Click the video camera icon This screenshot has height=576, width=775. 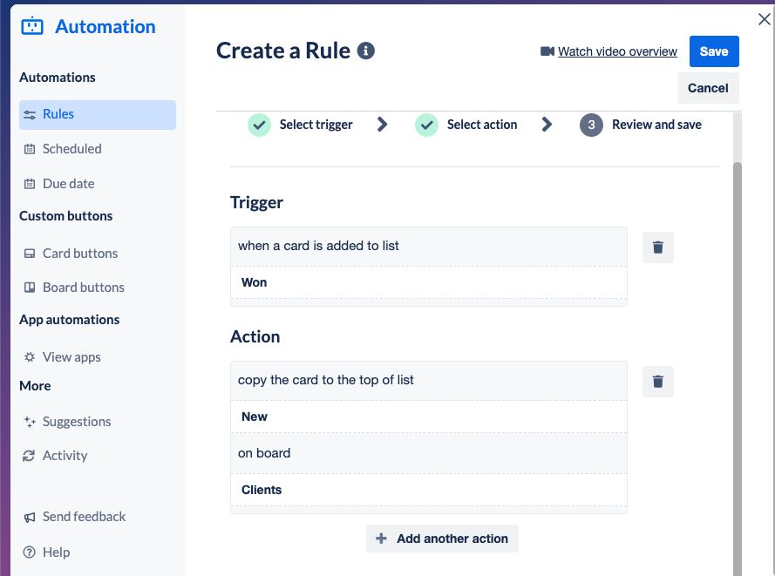[547, 51]
